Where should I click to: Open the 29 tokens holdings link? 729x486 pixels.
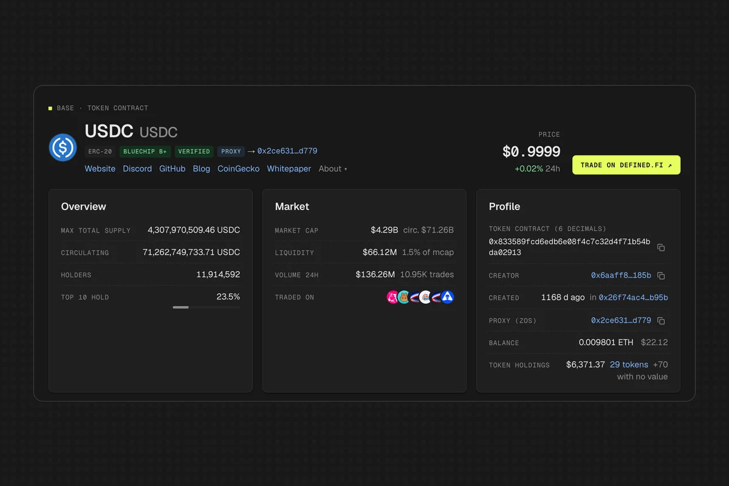point(629,365)
